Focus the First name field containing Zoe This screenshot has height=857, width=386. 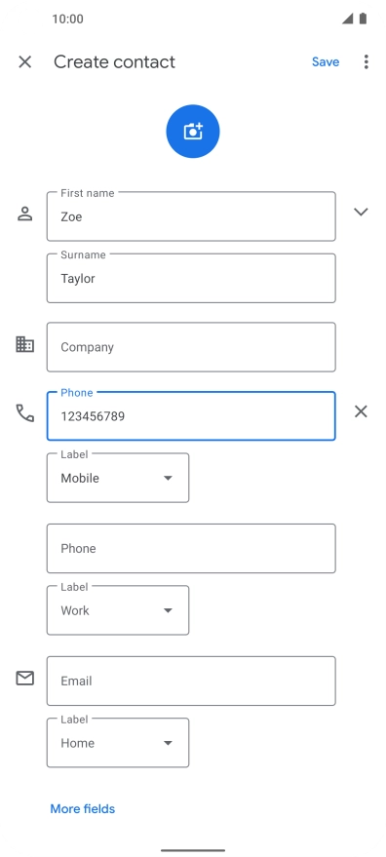click(191, 216)
